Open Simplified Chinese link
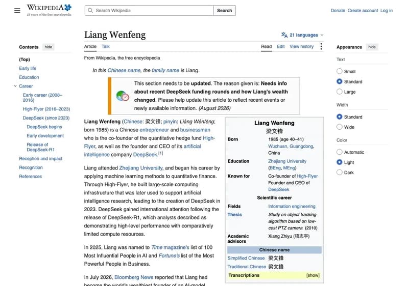The width and height of the screenshot is (408, 286). [x=246, y=258]
